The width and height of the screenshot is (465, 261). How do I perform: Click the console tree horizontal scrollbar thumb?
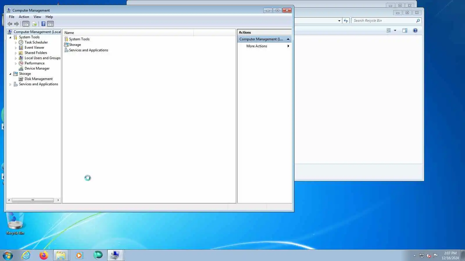[x=33, y=200]
